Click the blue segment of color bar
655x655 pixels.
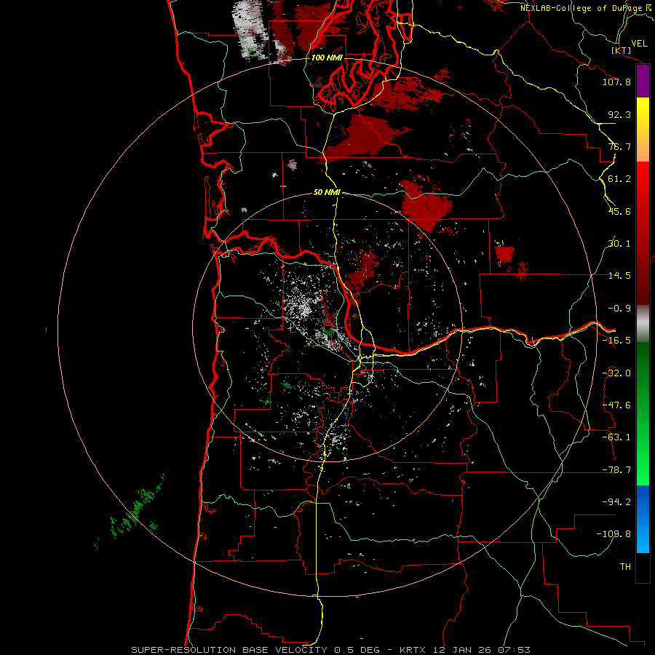coord(643,519)
